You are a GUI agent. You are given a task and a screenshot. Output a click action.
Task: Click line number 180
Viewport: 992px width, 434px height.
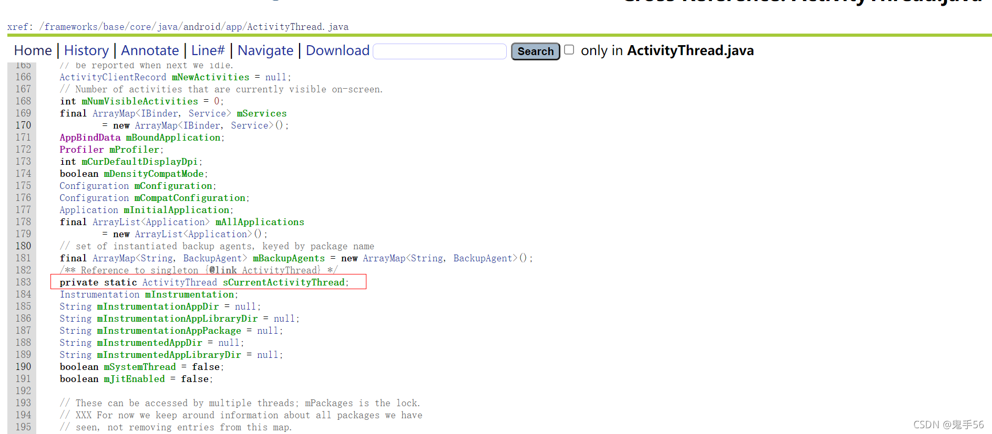[23, 246]
